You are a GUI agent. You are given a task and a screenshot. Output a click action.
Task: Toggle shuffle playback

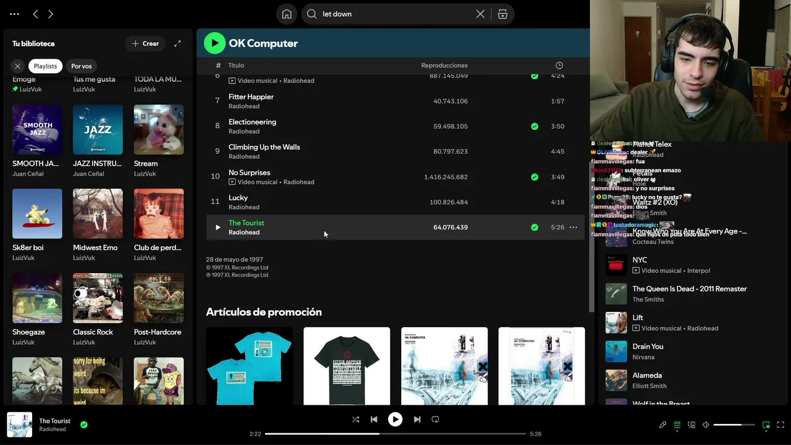355,419
